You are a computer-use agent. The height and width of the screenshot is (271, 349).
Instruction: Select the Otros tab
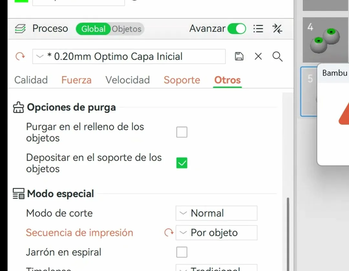coord(227,80)
